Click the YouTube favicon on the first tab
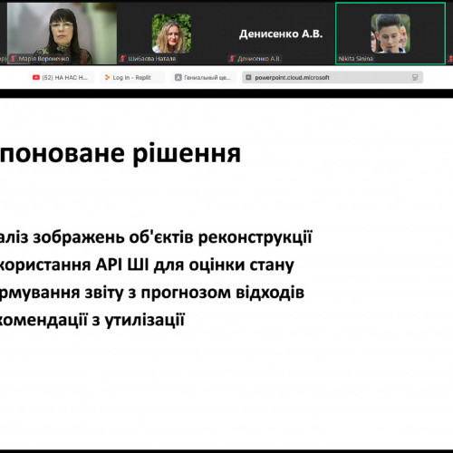Viewport: 453px width, 453px height. [x=36, y=78]
